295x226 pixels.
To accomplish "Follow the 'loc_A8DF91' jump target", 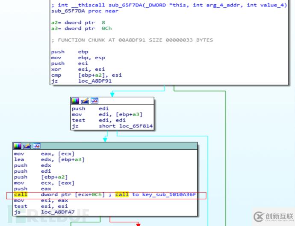I will [x=95, y=81].
